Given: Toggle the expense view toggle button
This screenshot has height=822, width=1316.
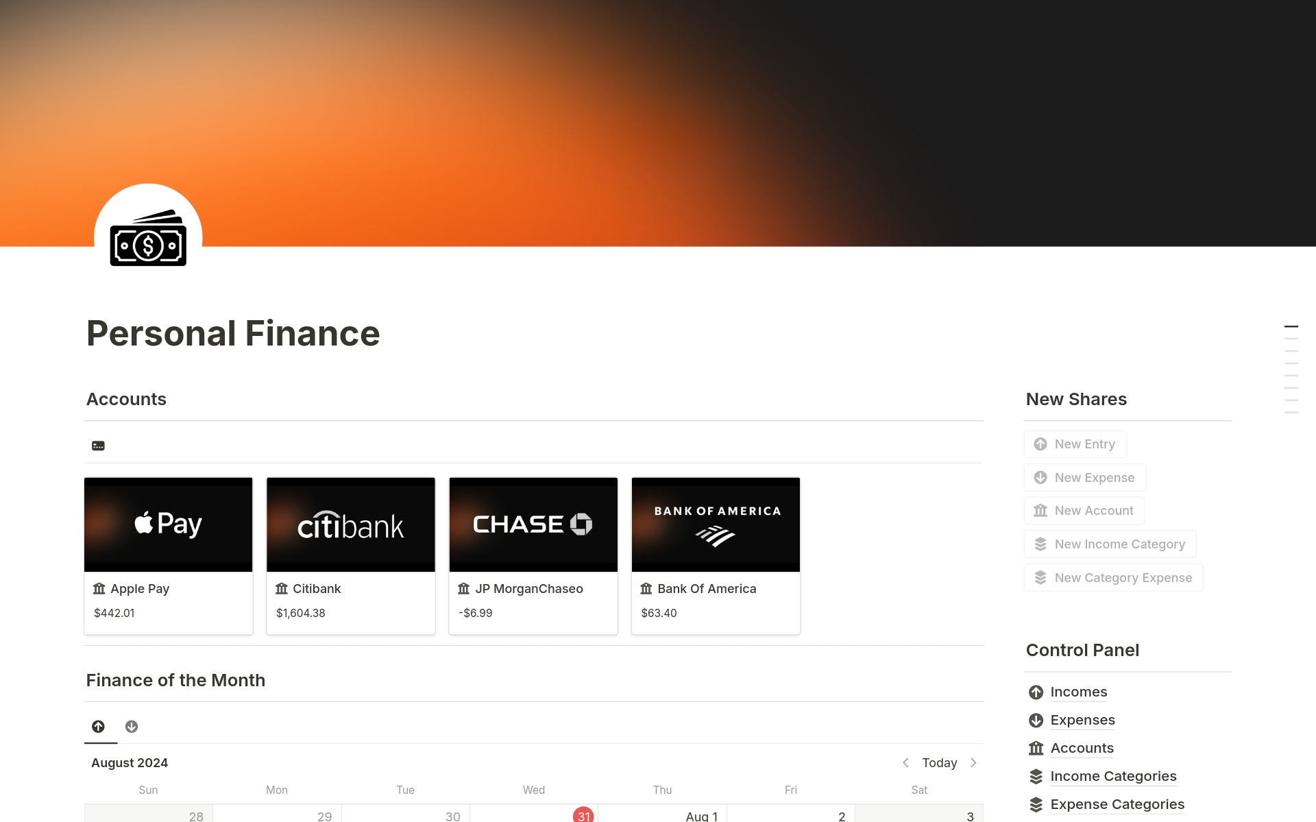Looking at the screenshot, I should pyautogui.click(x=132, y=726).
